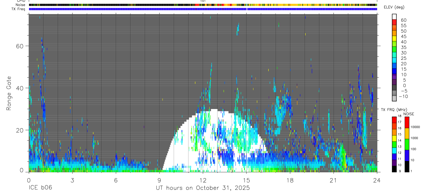Click the UT hours on October 31, 2025 title
The image size is (424, 195).
(x=202, y=188)
